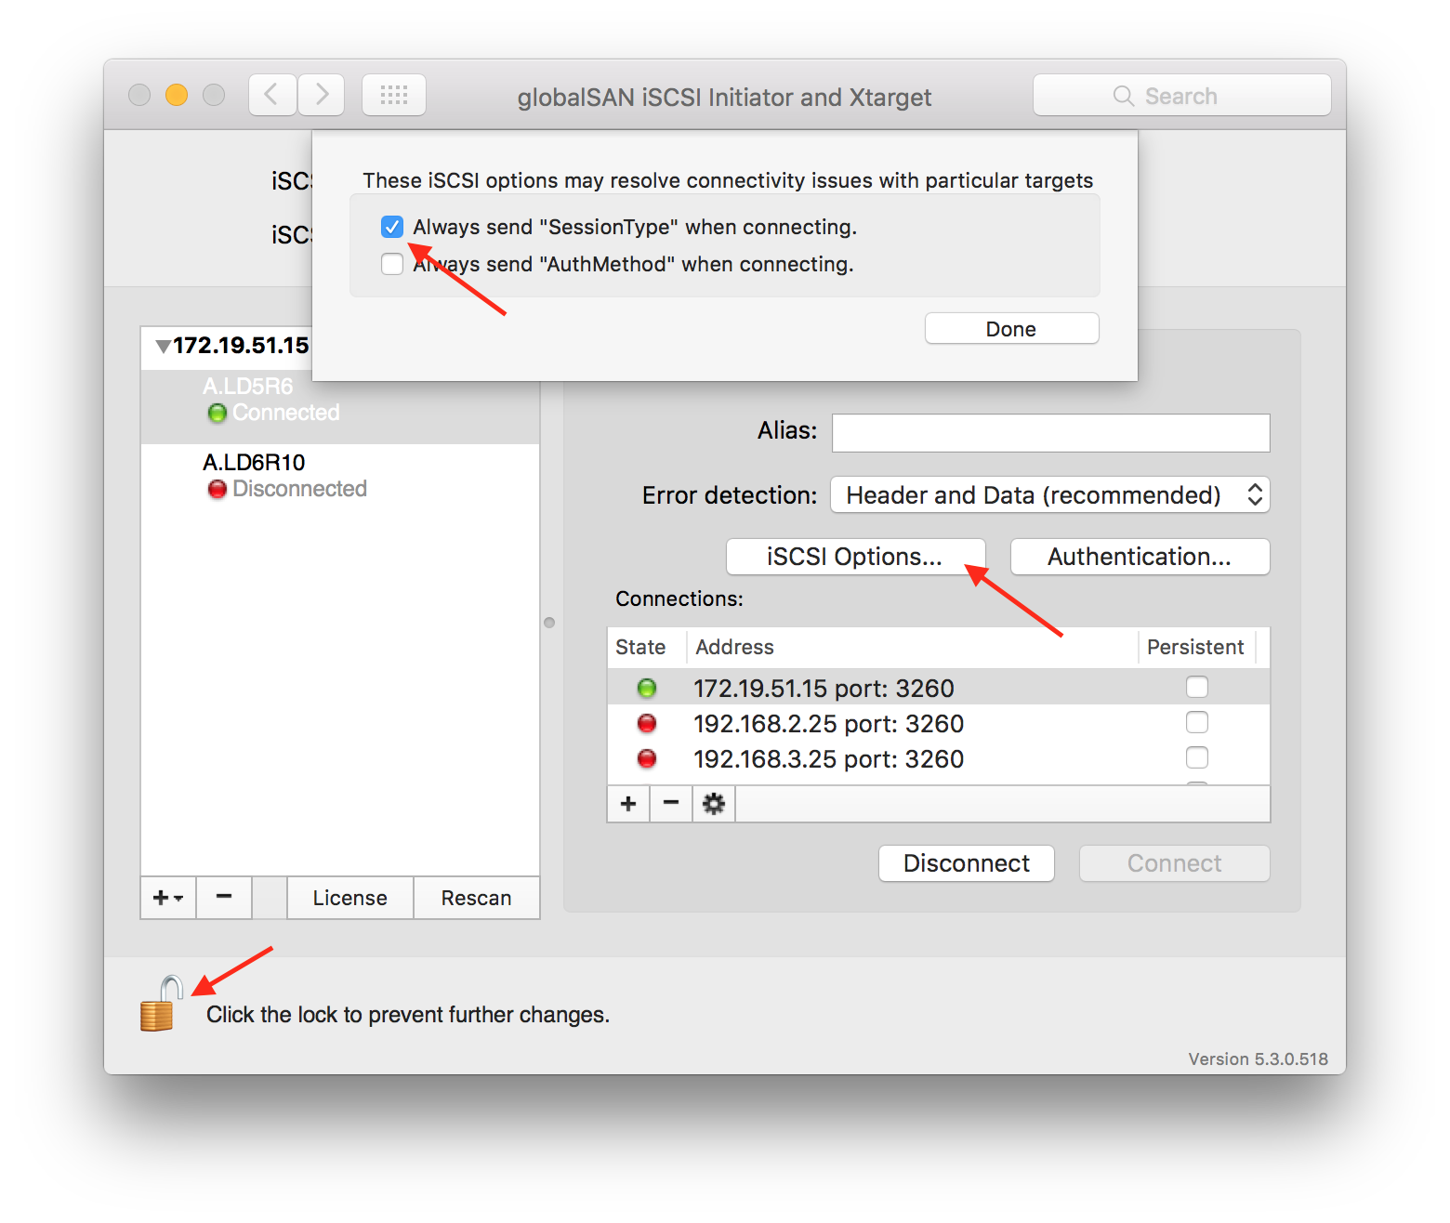The image size is (1450, 1223).
Task: Click the magnifier icon in Search
Action: [1124, 96]
